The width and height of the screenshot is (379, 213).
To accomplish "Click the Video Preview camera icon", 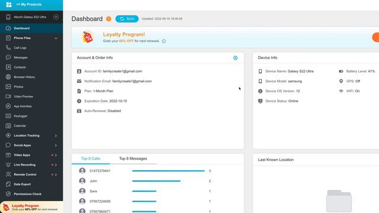I will [8, 96].
